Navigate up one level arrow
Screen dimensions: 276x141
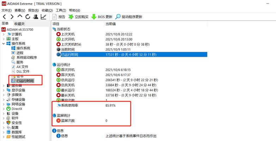(20, 16)
